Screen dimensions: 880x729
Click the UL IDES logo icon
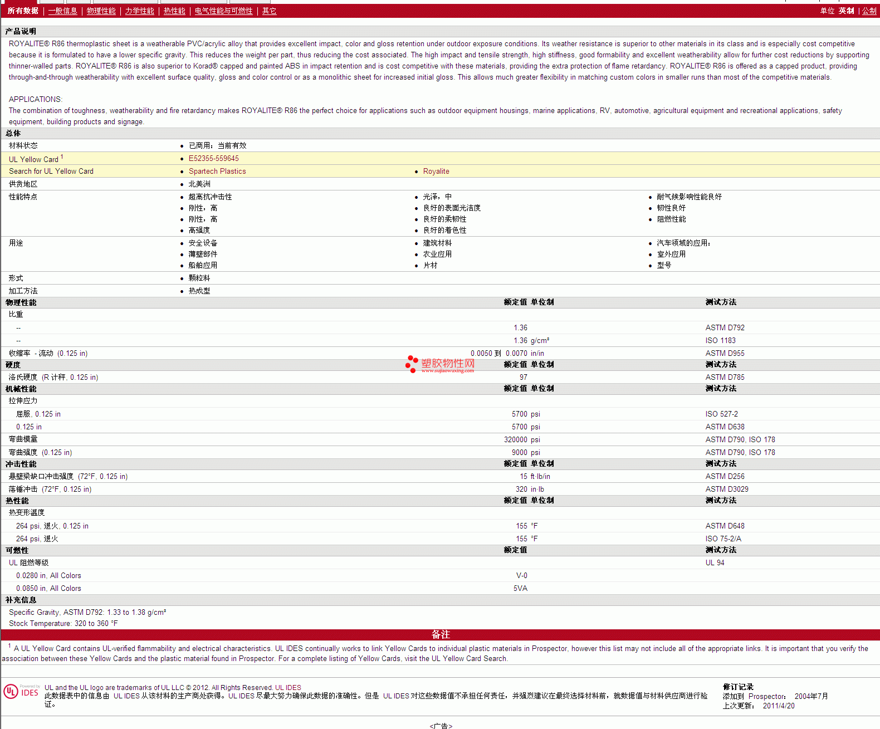click(22, 692)
